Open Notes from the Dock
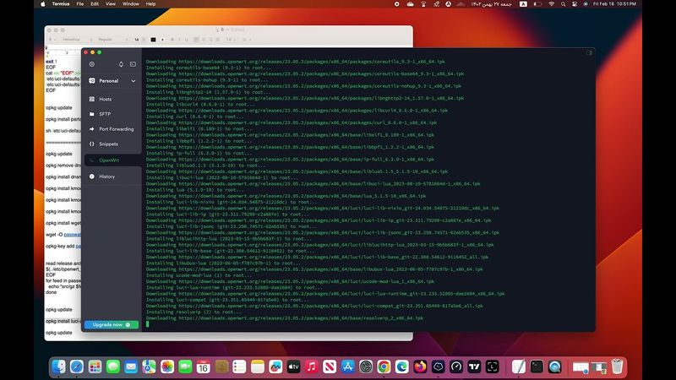Image resolution: width=676 pixels, height=380 pixels. pos(258,366)
